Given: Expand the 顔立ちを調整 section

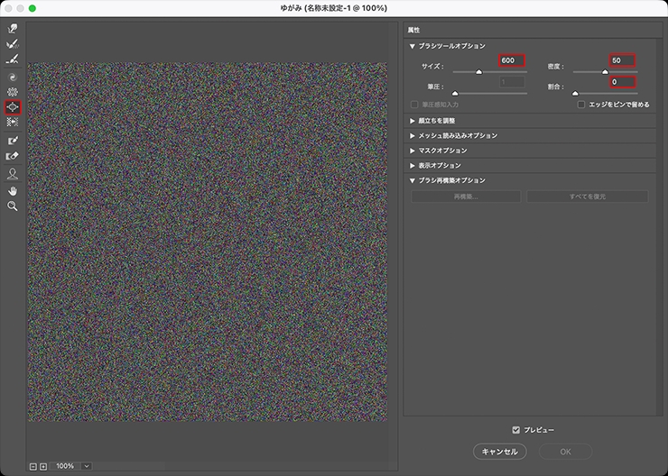Looking at the screenshot, I should (x=413, y=120).
